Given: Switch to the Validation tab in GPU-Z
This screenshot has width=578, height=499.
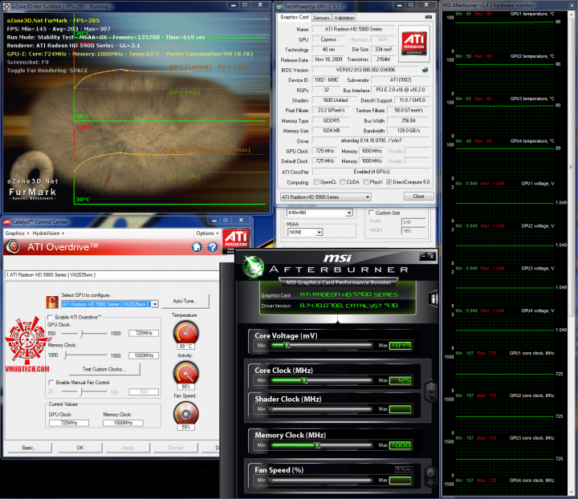Looking at the screenshot, I should click(x=344, y=18).
